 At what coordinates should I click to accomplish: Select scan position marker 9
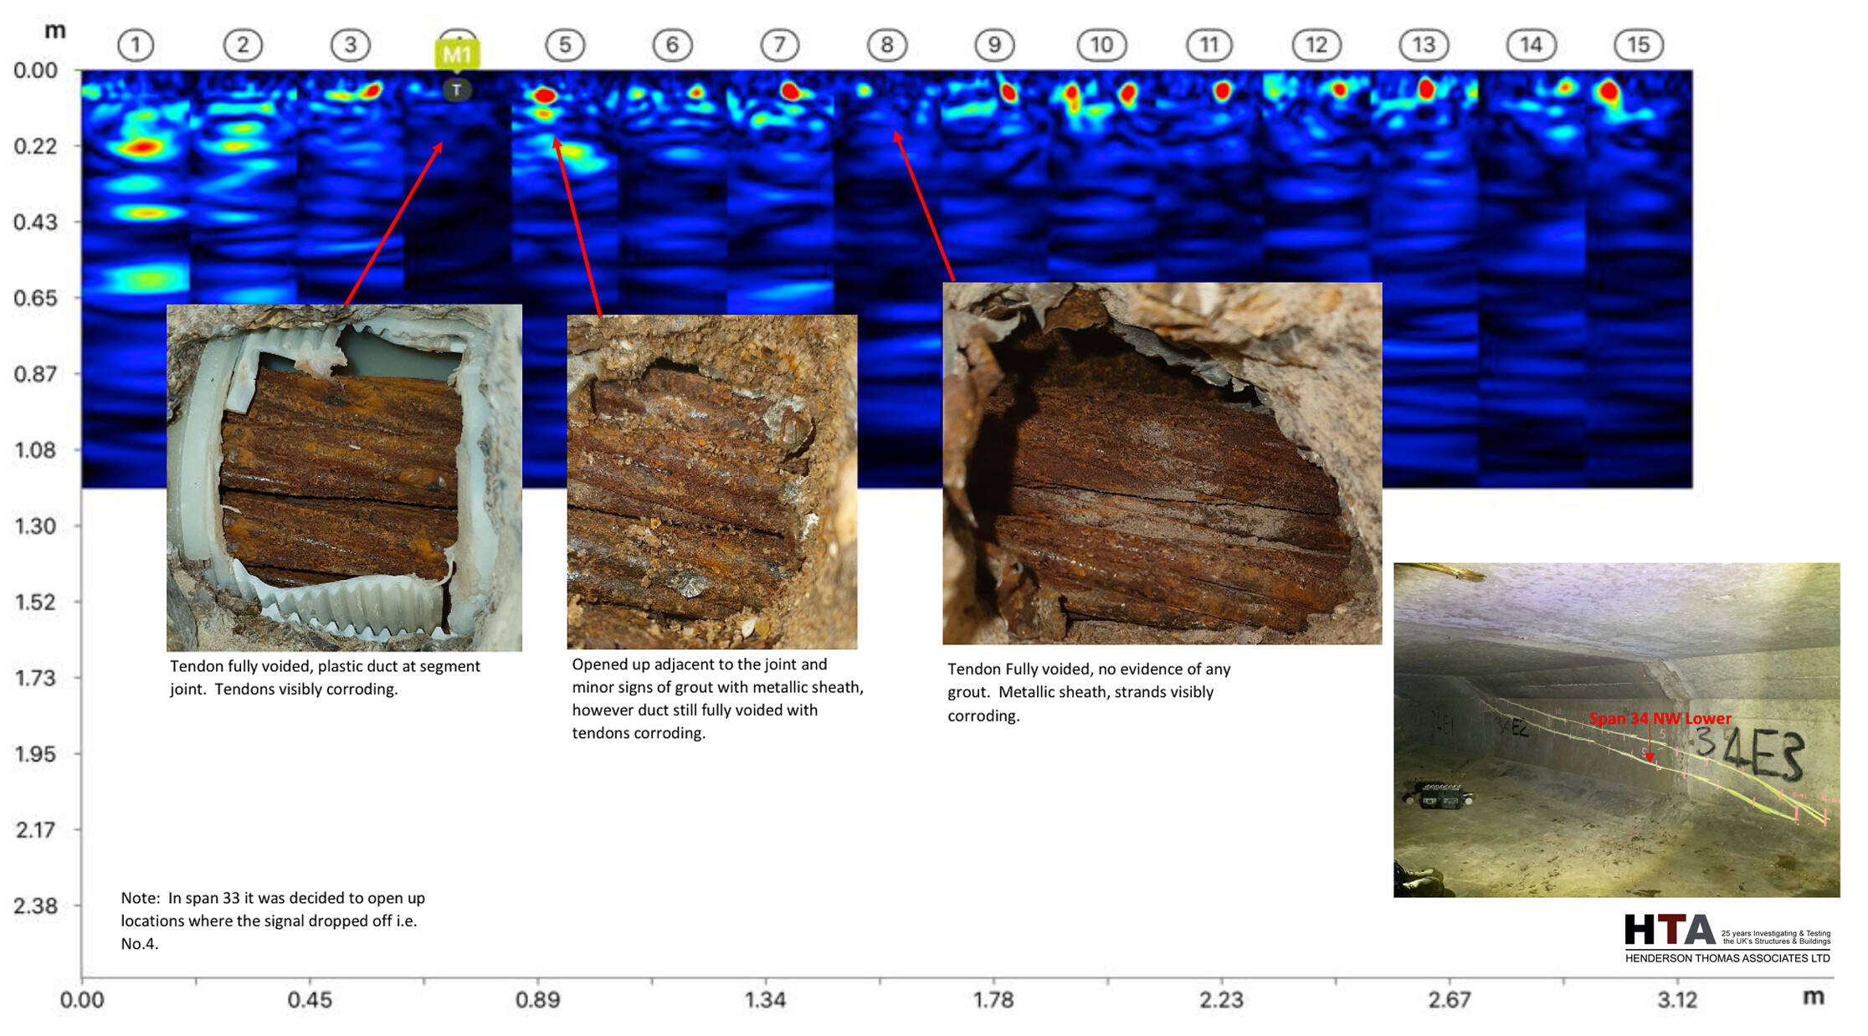coord(994,45)
